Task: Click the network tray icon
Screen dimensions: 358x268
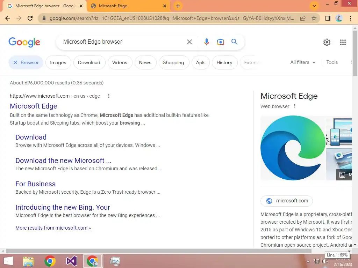Action: coord(317,261)
